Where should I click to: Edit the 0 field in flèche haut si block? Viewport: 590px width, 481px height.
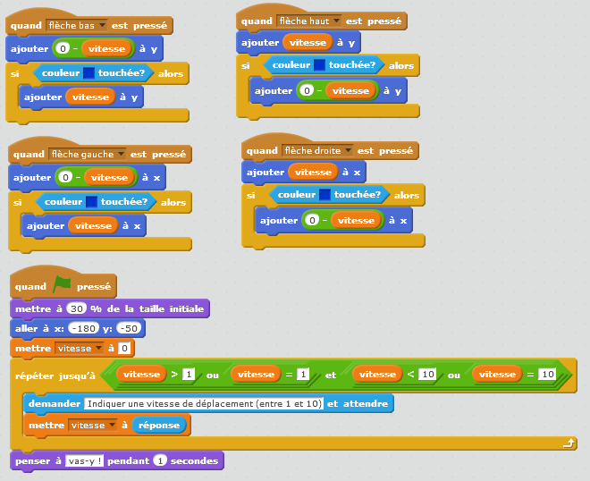click(307, 90)
